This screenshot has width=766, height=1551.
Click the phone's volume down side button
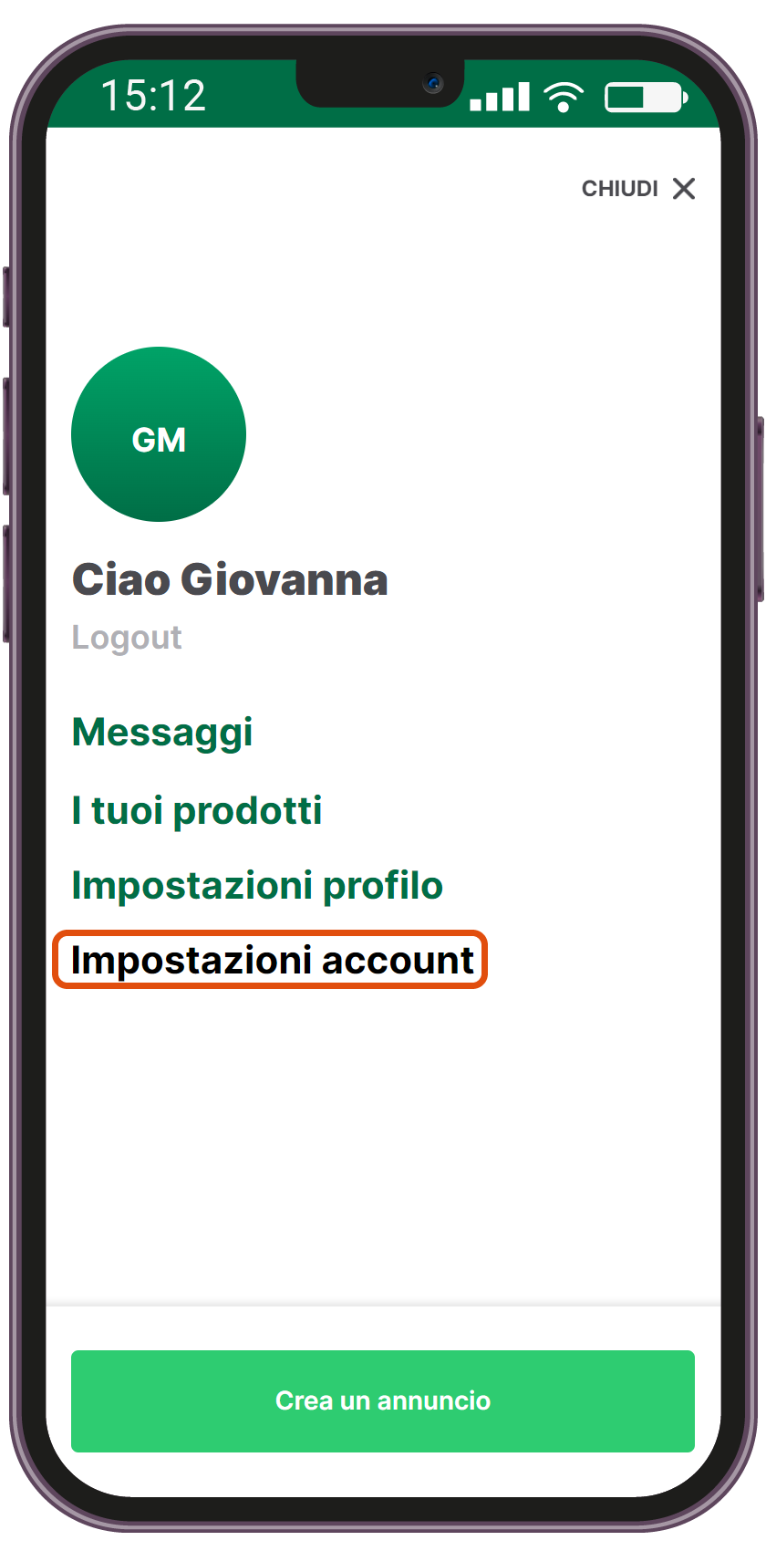5,584
